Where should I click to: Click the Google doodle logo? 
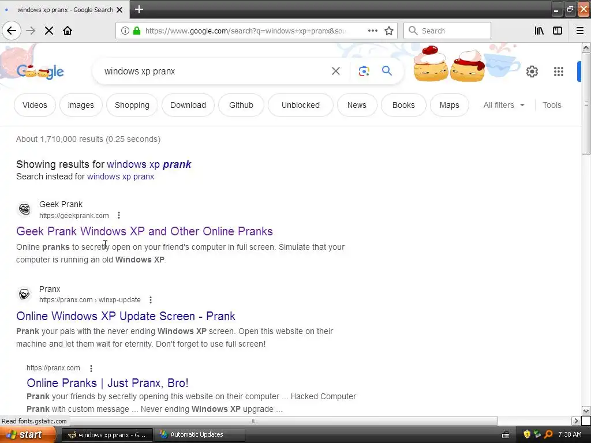pos(40,71)
